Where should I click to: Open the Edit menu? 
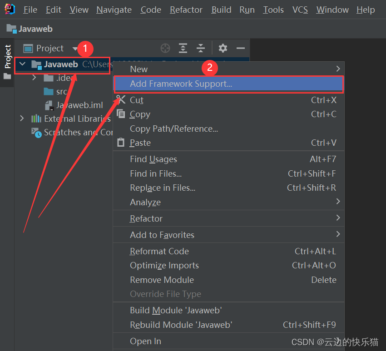pos(54,10)
